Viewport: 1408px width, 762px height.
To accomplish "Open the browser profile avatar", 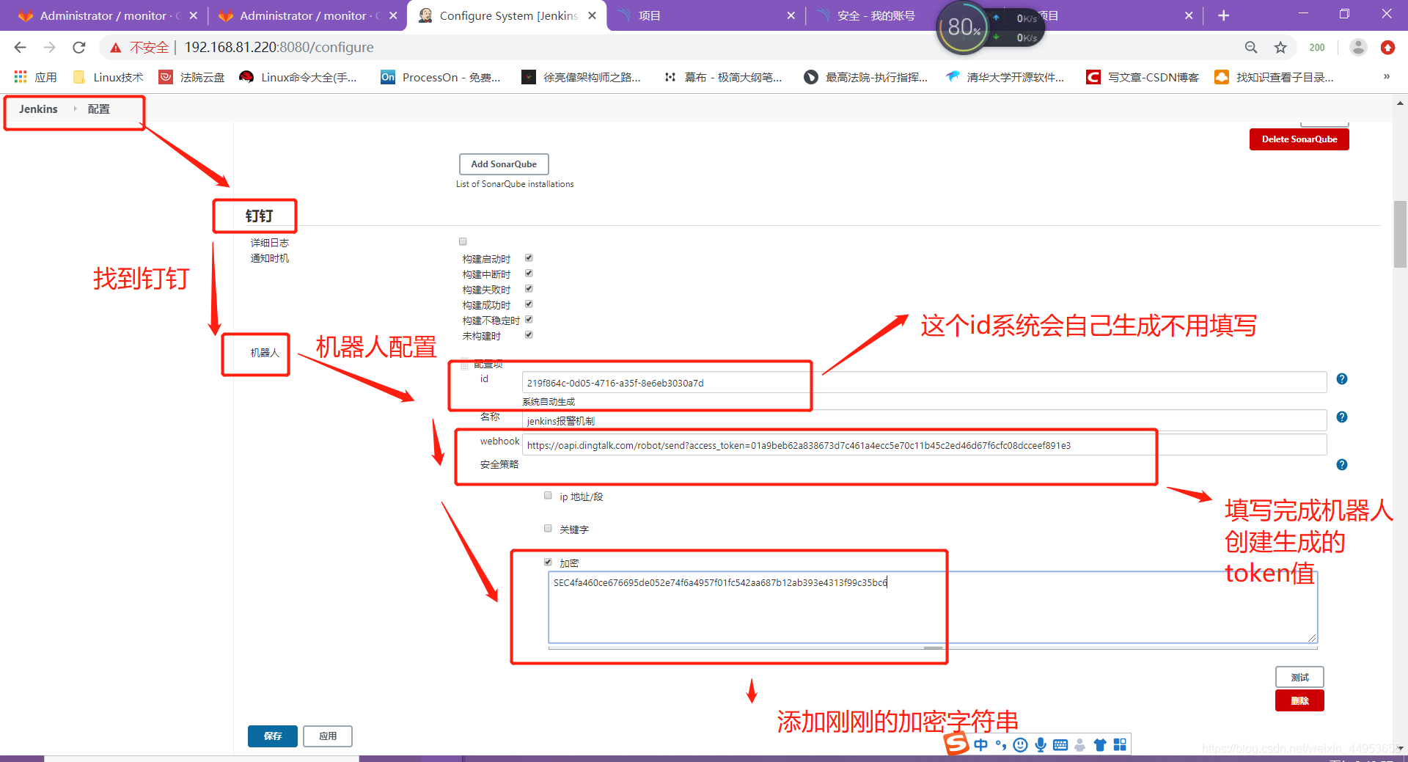I will coord(1358,48).
